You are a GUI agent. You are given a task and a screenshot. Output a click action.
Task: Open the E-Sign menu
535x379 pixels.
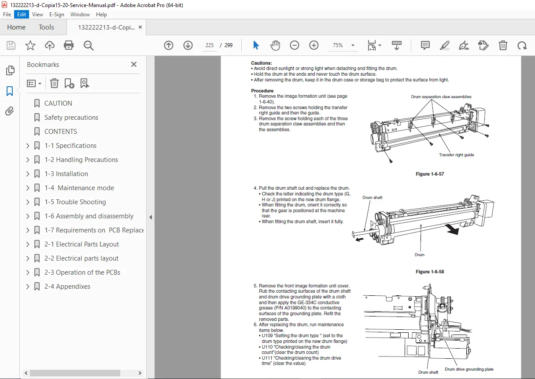pyautogui.click(x=57, y=15)
